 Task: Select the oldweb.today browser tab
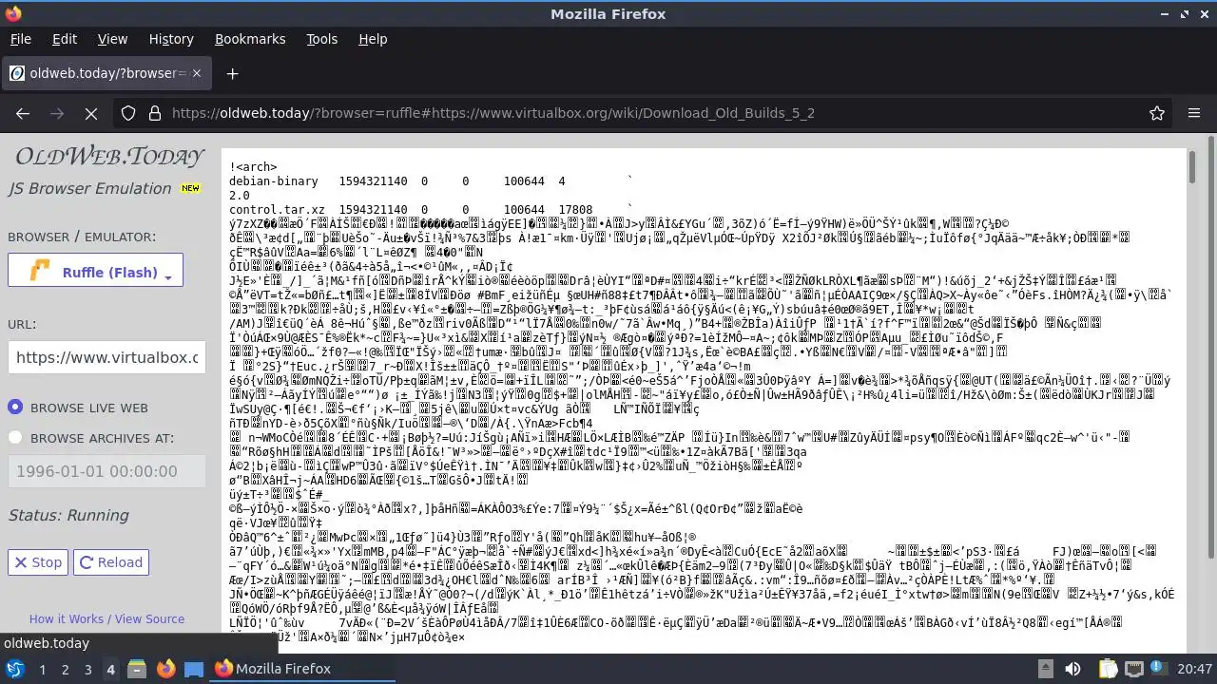105,73
